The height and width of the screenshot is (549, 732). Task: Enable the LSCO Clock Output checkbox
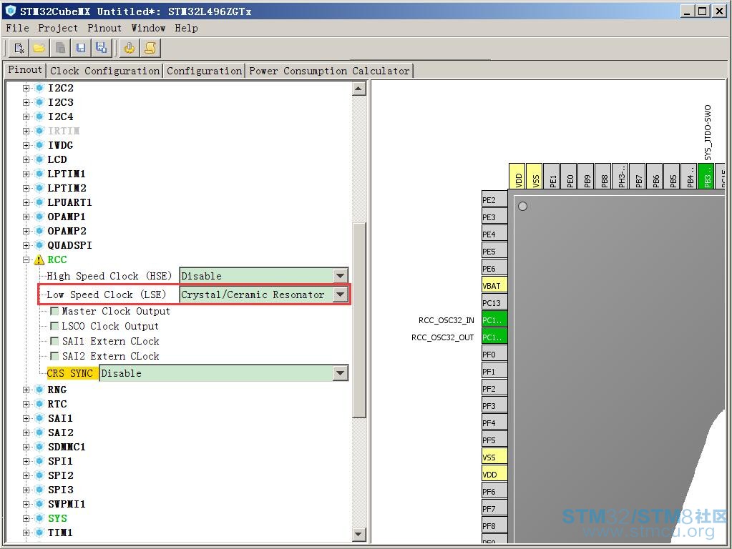coord(54,326)
